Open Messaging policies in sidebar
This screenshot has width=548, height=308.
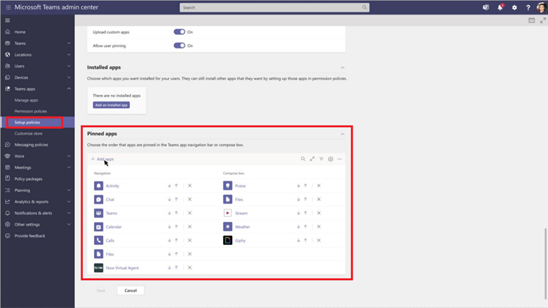(32, 145)
